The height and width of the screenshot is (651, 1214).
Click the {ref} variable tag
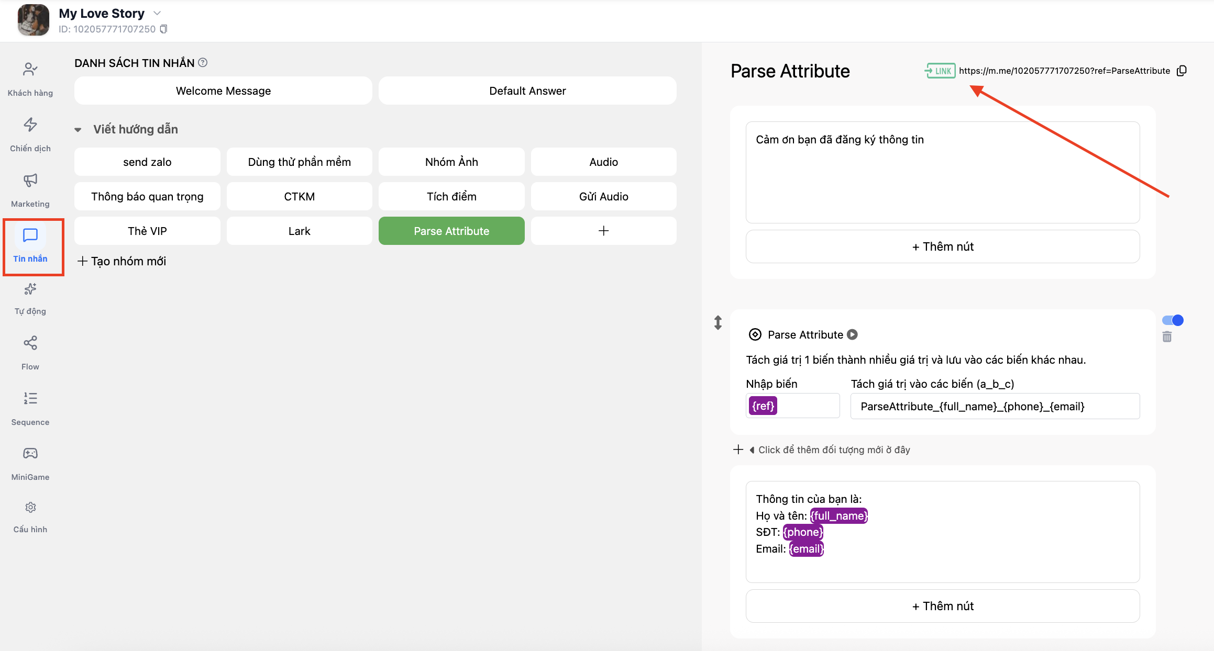point(763,406)
